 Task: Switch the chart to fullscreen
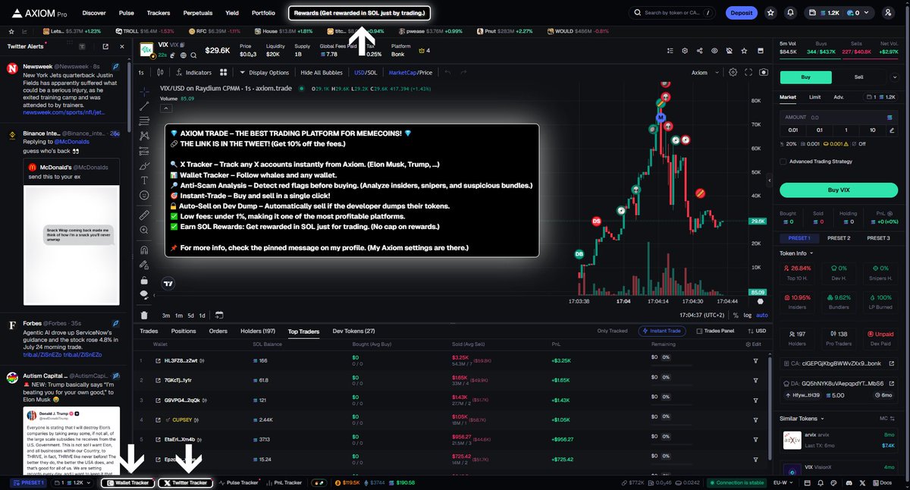click(x=748, y=73)
